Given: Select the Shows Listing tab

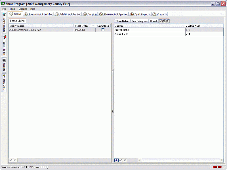Looking at the screenshot, I should pos(17,21).
